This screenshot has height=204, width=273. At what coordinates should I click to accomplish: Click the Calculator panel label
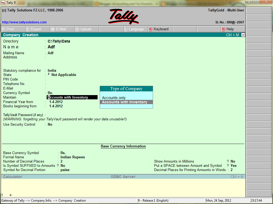pyautogui.click(x=13, y=177)
